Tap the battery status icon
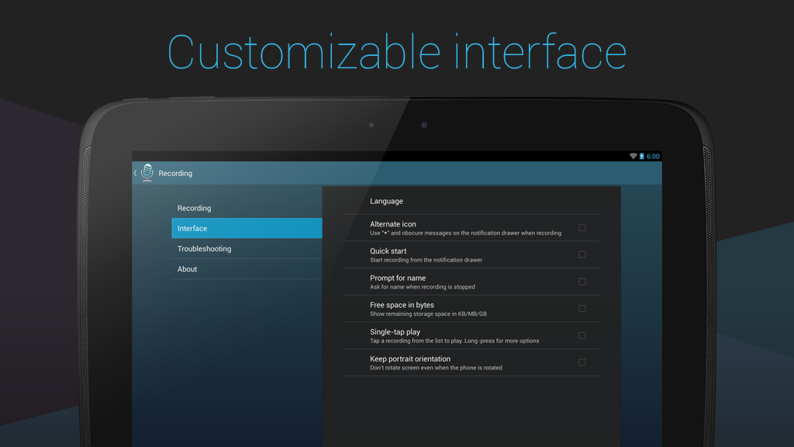 (x=641, y=156)
